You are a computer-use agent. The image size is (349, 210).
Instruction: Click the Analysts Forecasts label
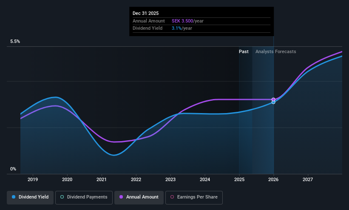276,51
